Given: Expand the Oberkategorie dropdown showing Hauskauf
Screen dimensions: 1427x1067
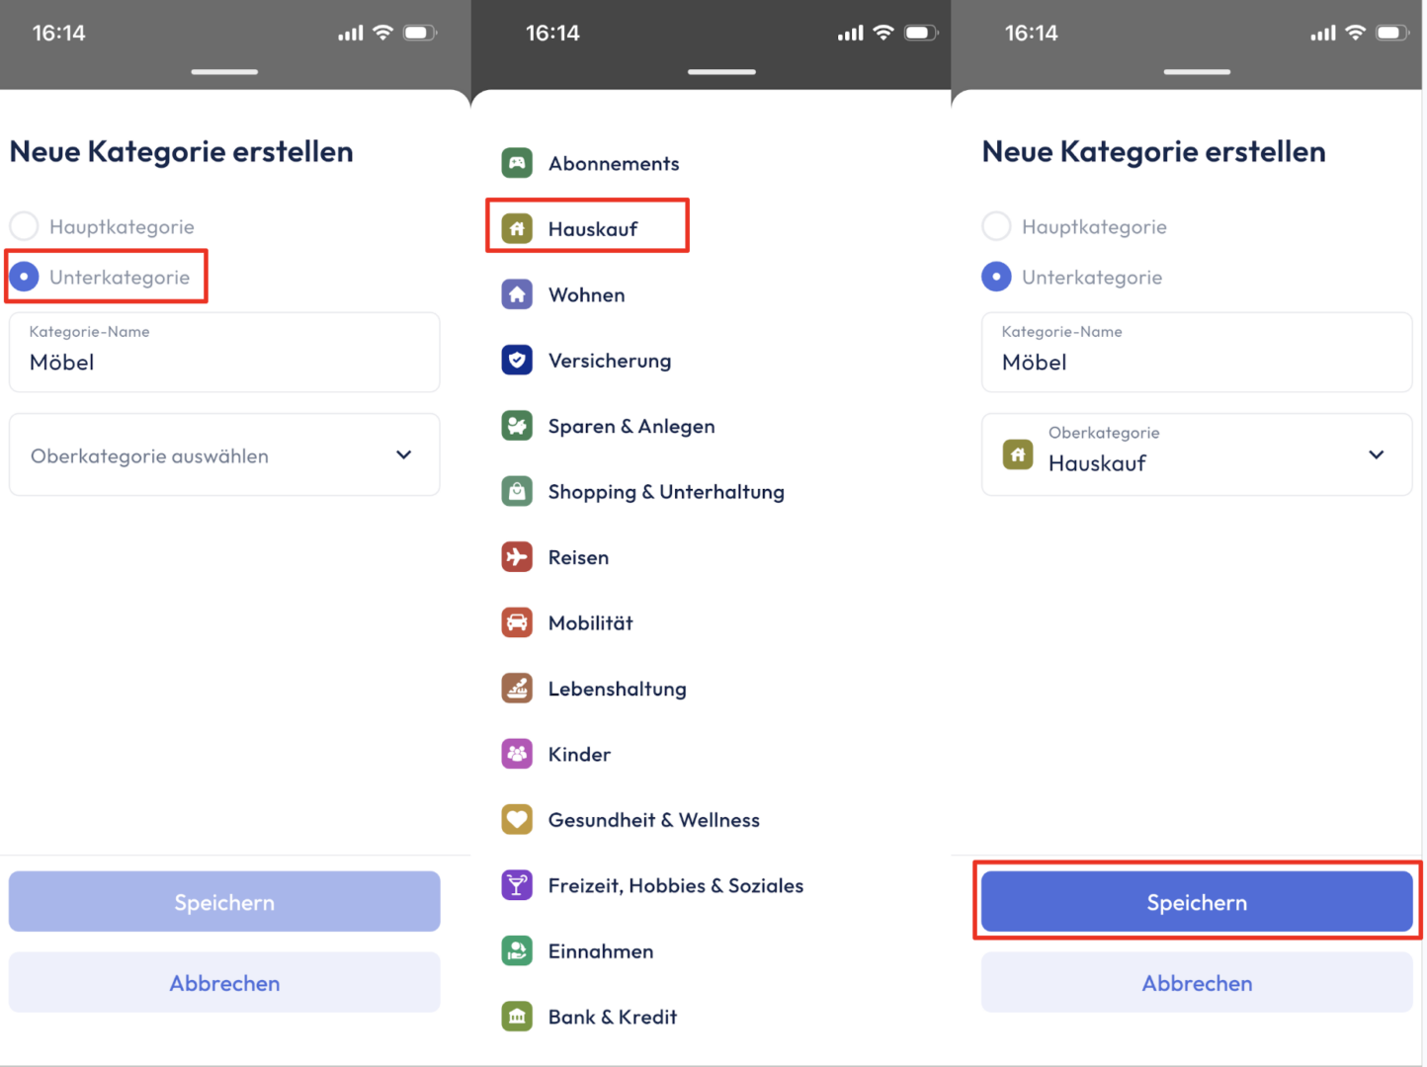Looking at the screenshot, I should tap(1196, 455).
